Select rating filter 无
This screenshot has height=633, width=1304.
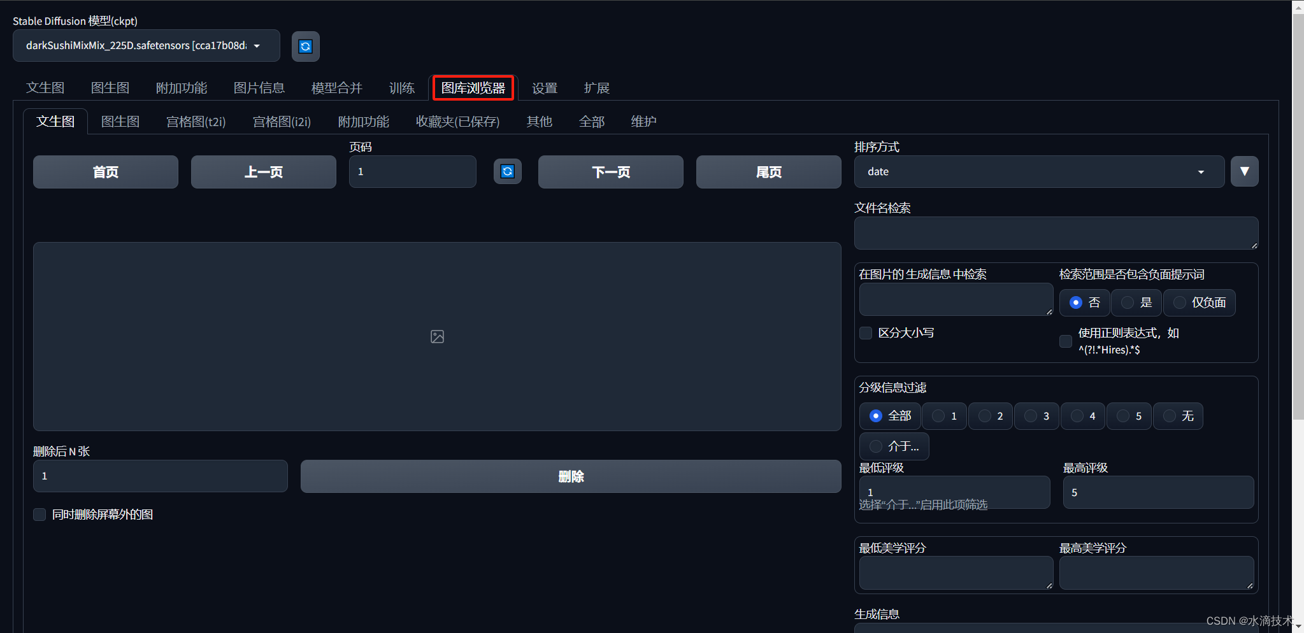point(1179,416)
